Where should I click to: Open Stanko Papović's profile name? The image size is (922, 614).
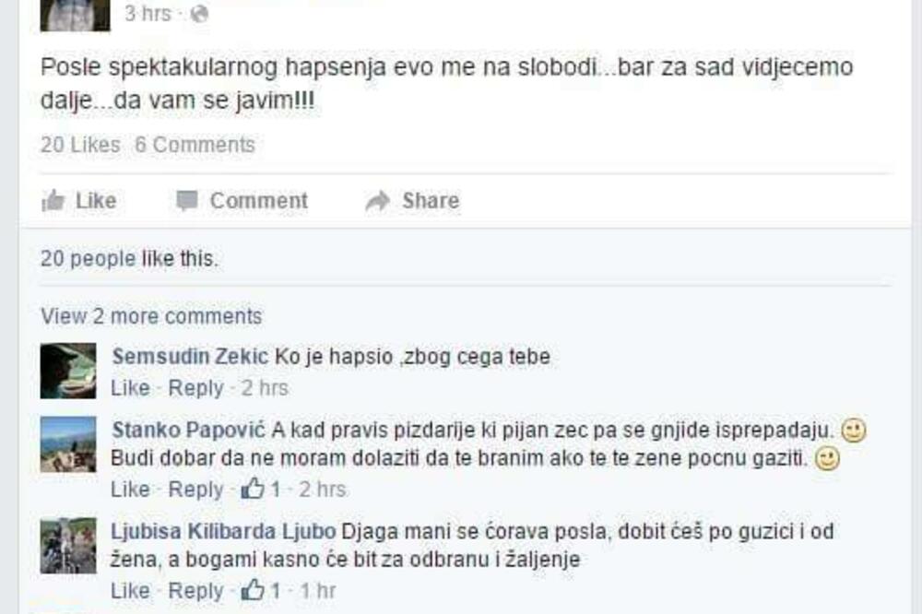point(189,430)
